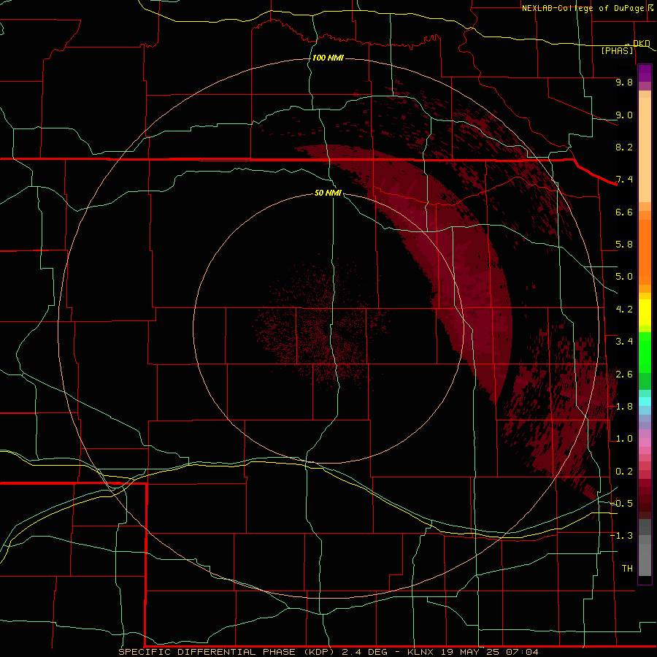Click the 100 NMI range ring label

coord(328,58)
